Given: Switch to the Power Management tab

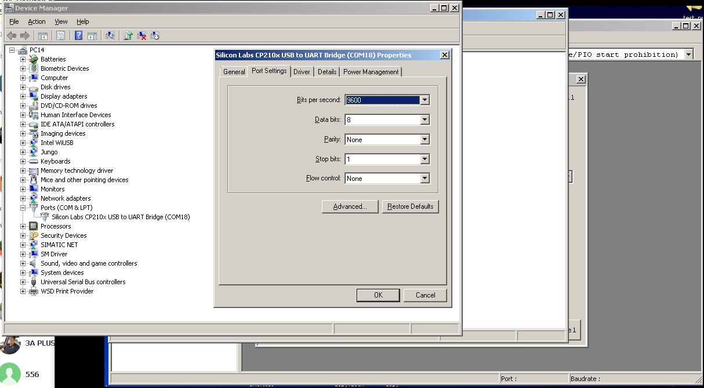Looking at the screenshot, I should click(371, 72).
